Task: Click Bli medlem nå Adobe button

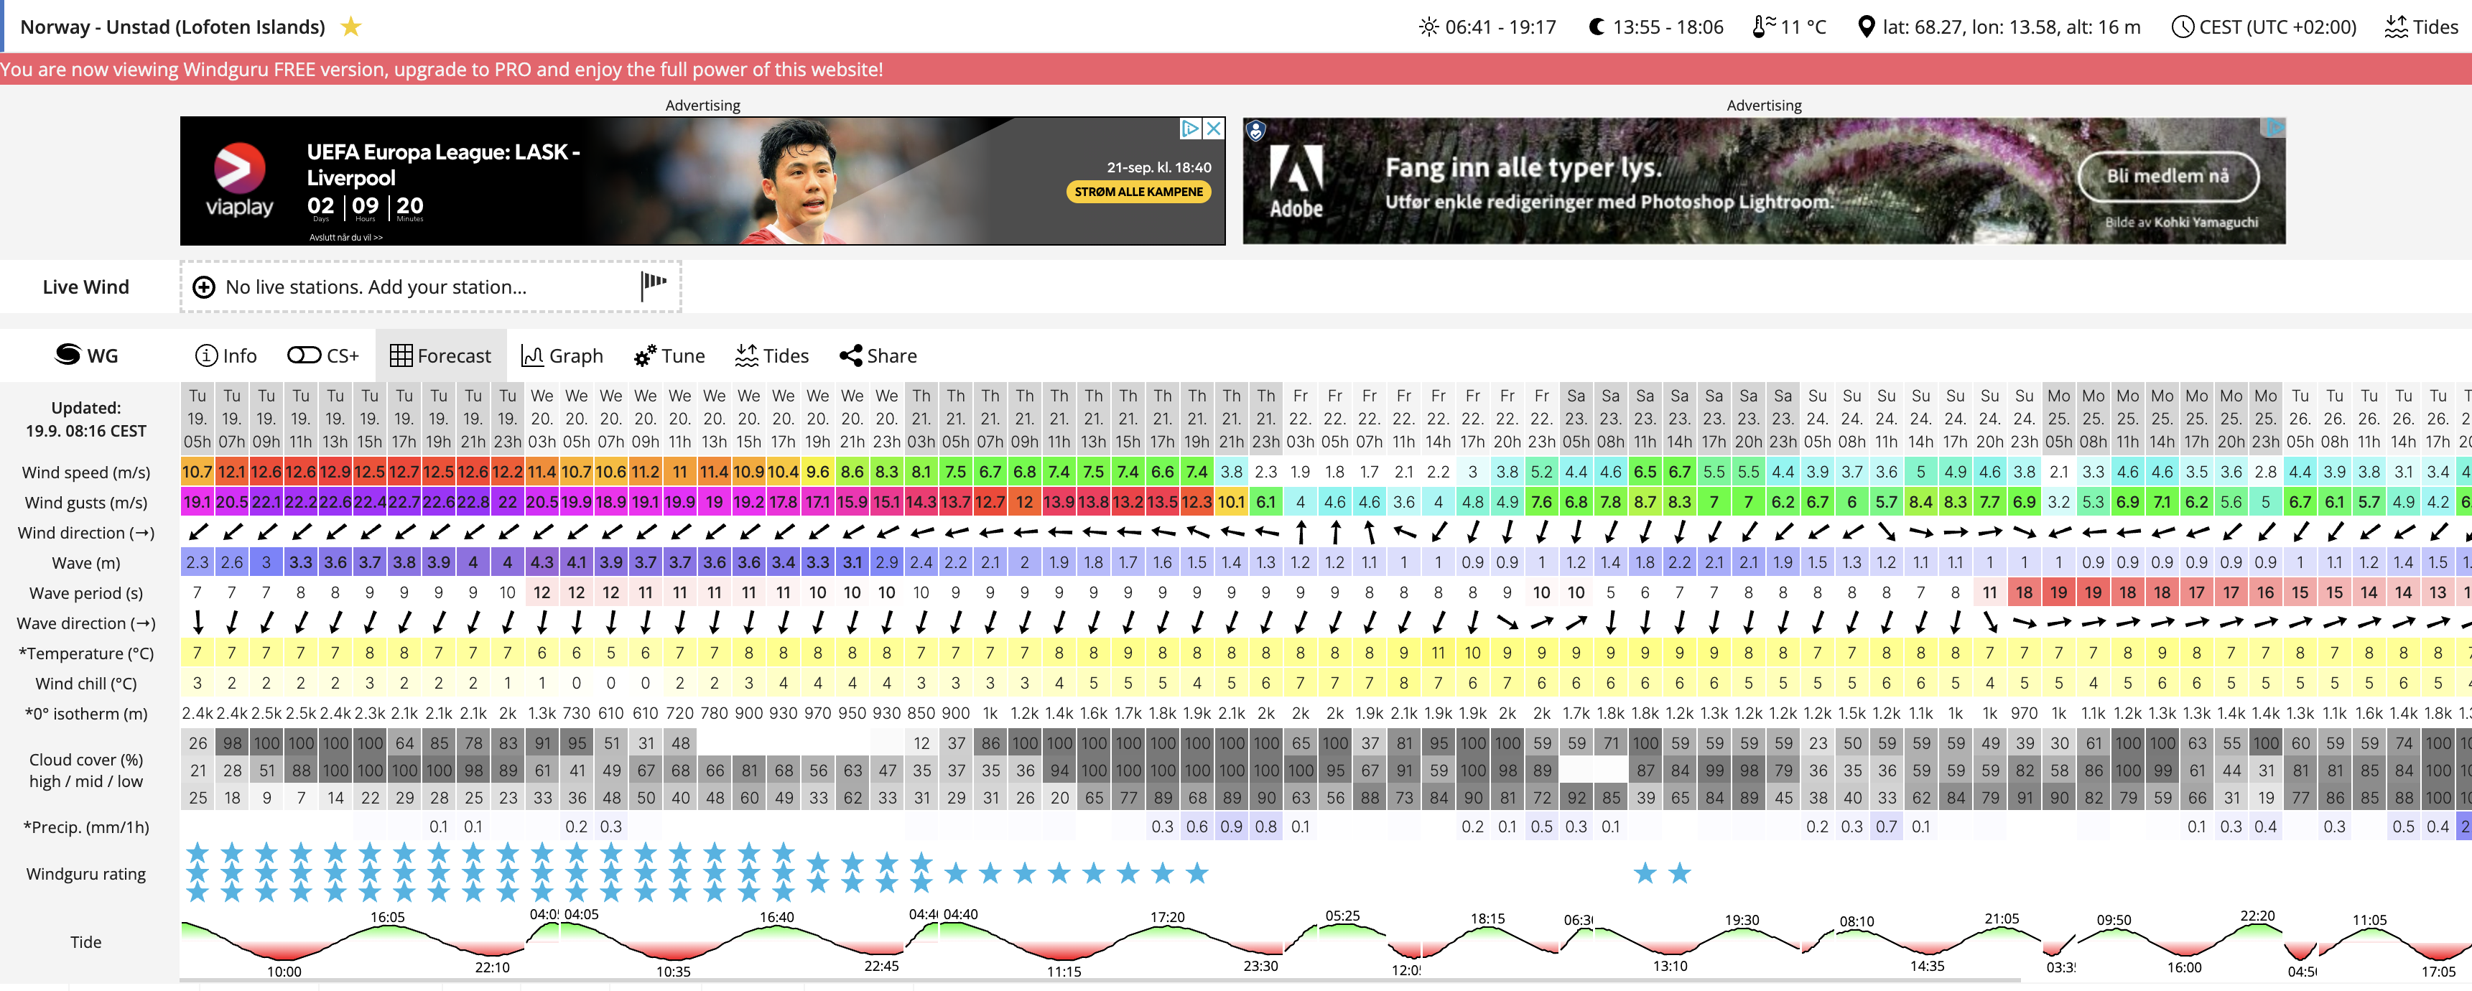Action: coord(2167,177)
